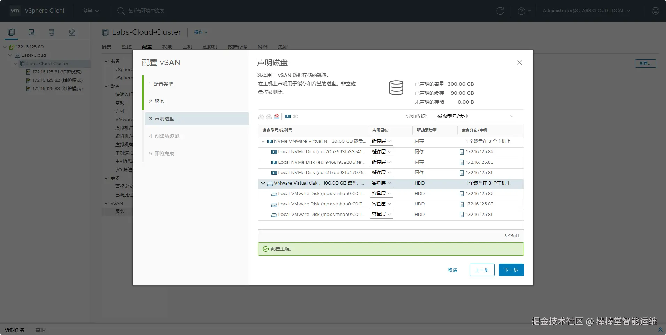Switch to the 摘要 tab
The width and height of the screenshot is (666, 335).
(107, 47)
